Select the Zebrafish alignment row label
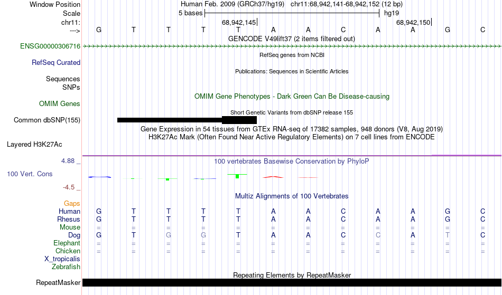The height and width of the screenshot is (295, 502). 66,267
